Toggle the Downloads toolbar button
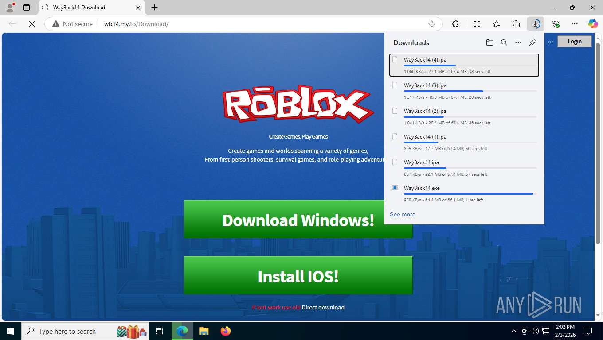This screenshot has height=340, width=603. (x=536, y=24)
